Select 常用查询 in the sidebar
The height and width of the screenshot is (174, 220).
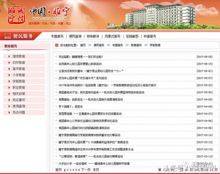(19, 106)
